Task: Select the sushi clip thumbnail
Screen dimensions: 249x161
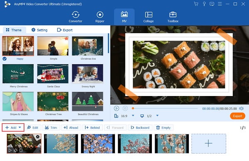Action: point(24,144)
